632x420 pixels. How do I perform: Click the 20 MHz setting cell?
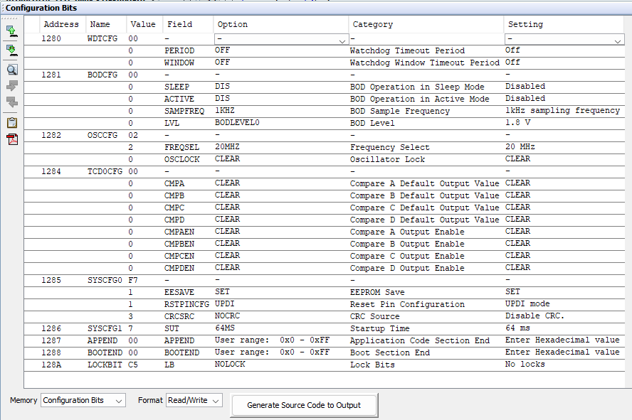click(x=520, y=147)
